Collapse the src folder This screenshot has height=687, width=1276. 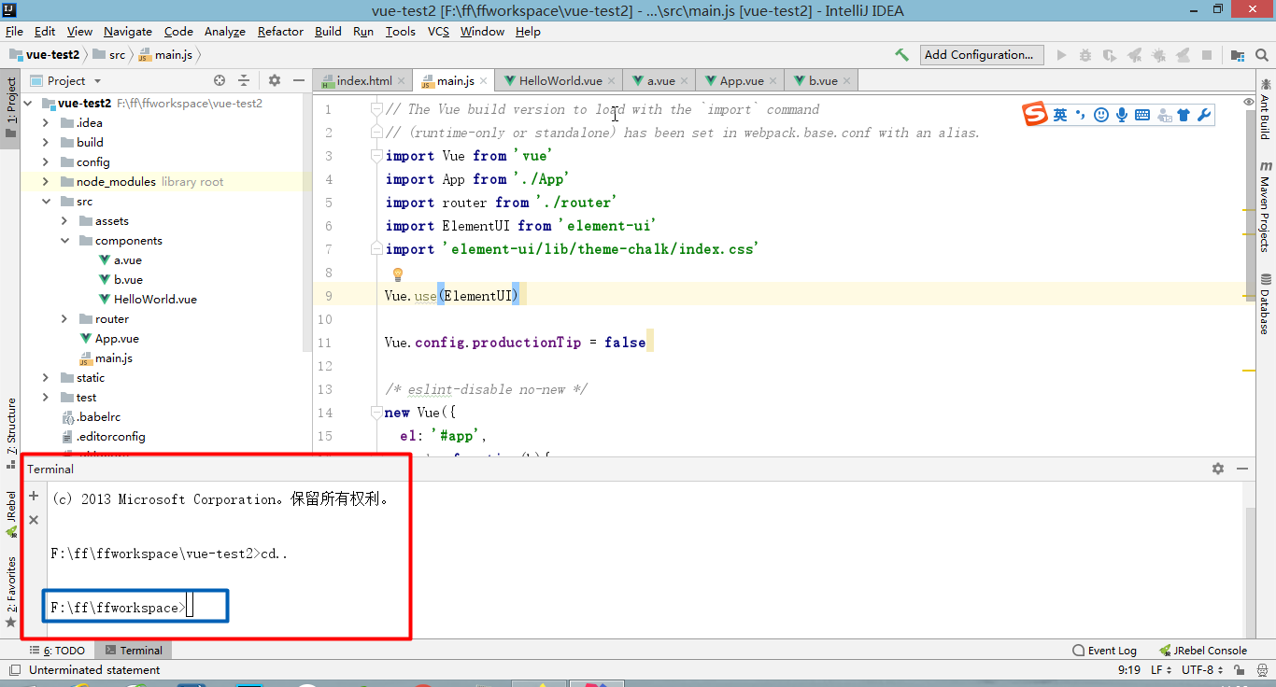(46, 202)
